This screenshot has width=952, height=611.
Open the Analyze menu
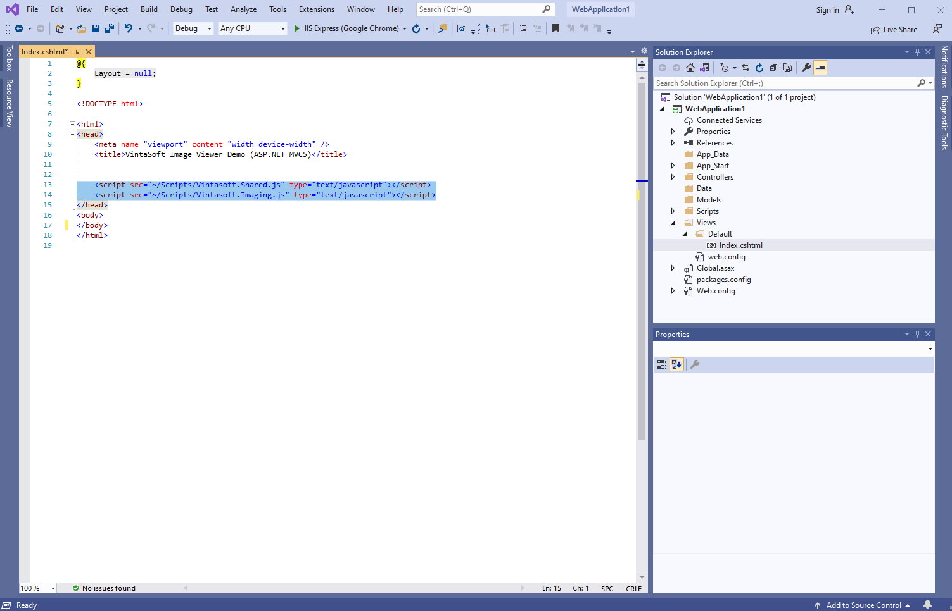pos(243,9)
